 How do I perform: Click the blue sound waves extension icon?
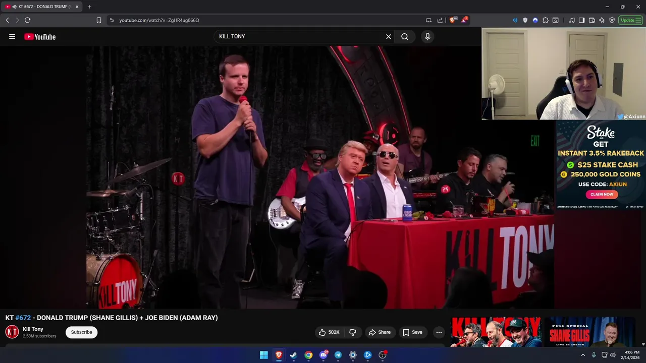tap(515, 20)
